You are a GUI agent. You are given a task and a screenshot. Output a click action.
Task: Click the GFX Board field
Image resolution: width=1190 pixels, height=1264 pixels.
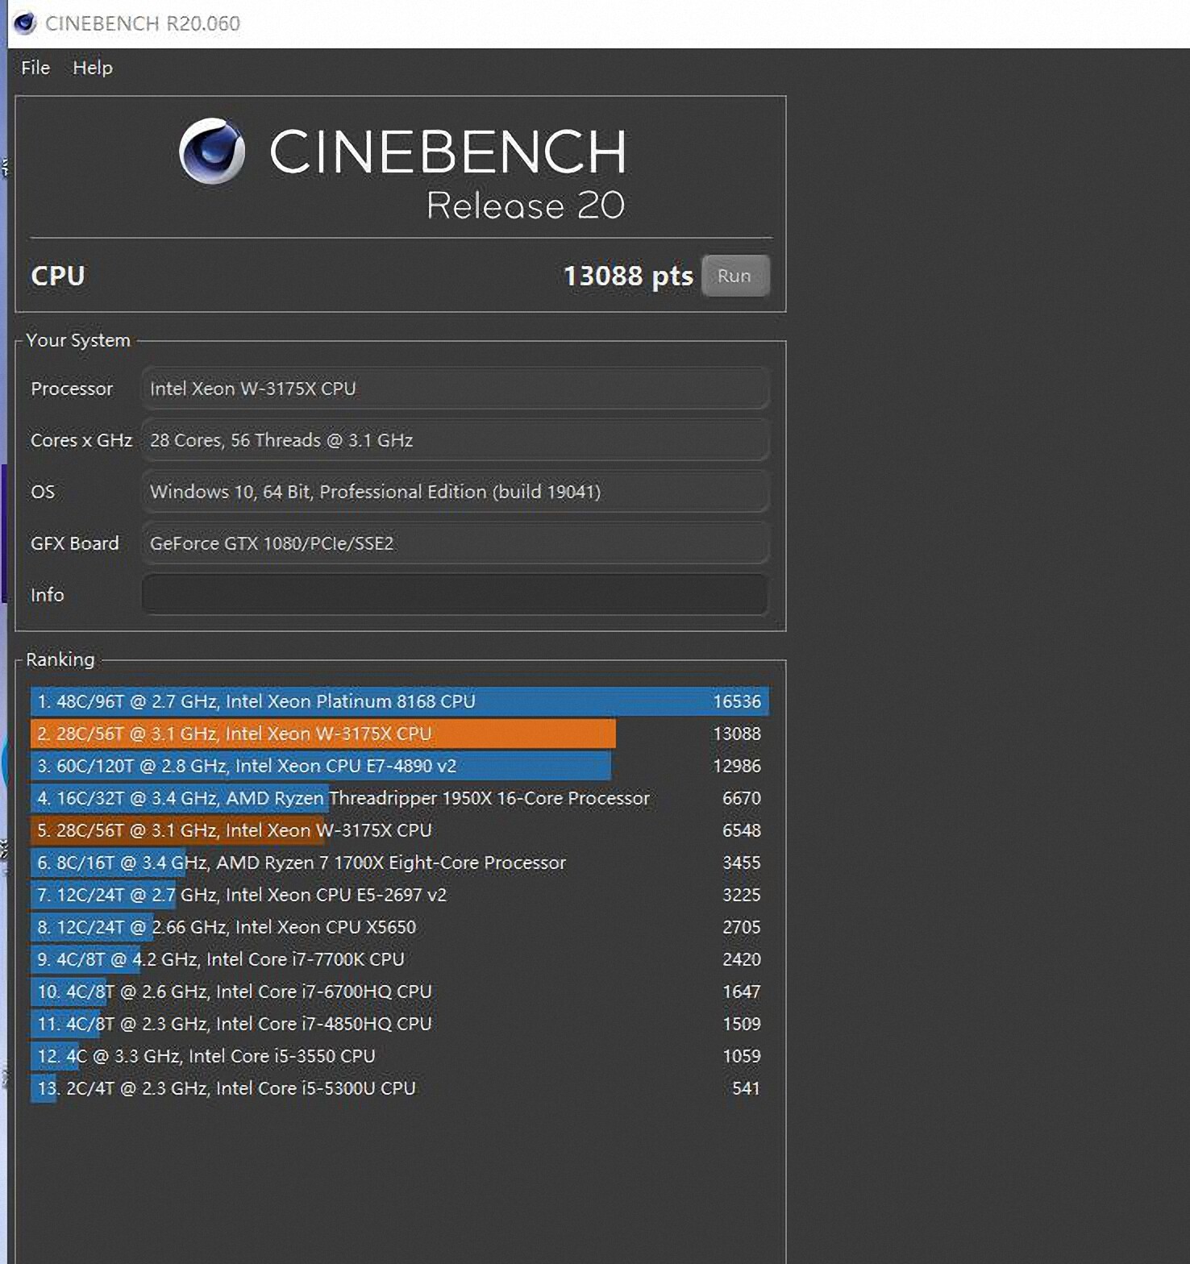click(x=455, y=543)
